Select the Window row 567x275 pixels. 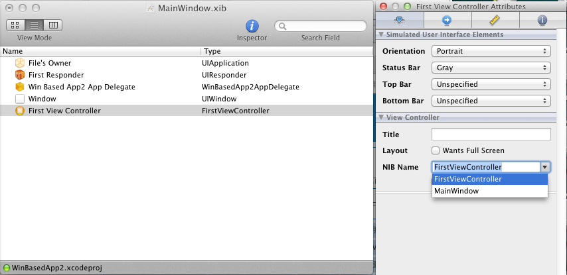click(x=186, y=99)
